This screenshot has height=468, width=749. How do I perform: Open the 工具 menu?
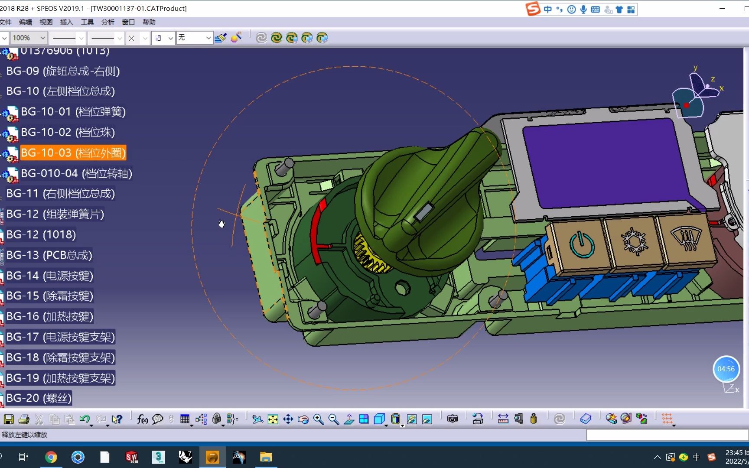[87, 22]
